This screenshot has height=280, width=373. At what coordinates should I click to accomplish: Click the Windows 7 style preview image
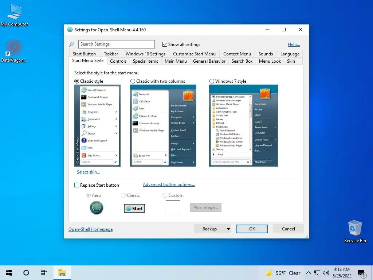point(243,126)
